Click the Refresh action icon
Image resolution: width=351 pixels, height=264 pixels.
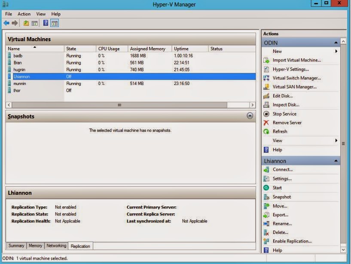(266, 131)
